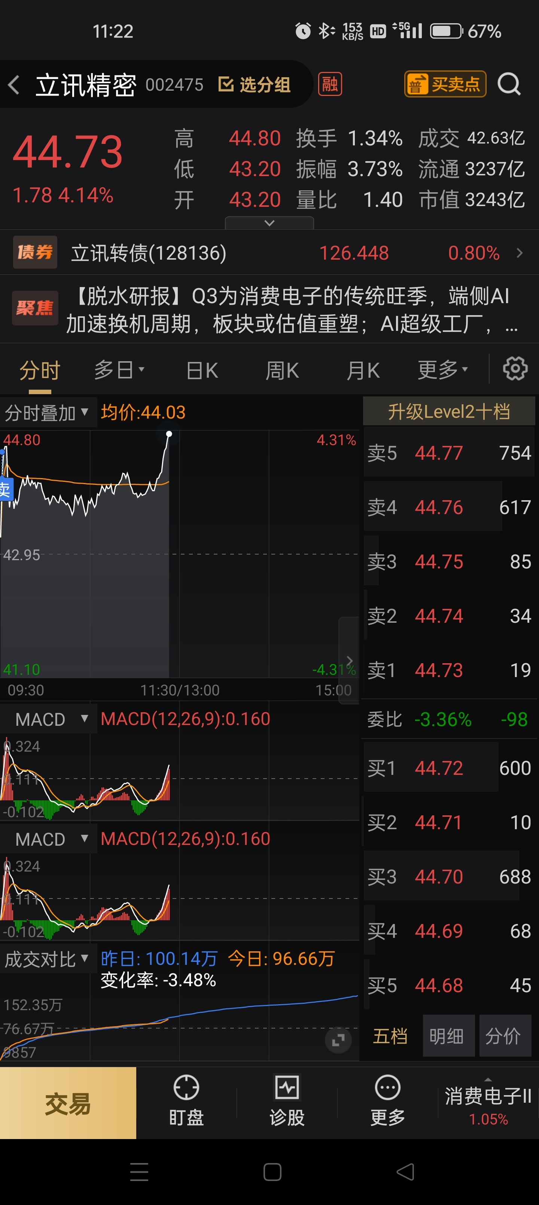This screenshot has width=539, height=1205.
Task: Switch to the 分时 chart tab
Action: pyautogui.click(x=40, y=371)
